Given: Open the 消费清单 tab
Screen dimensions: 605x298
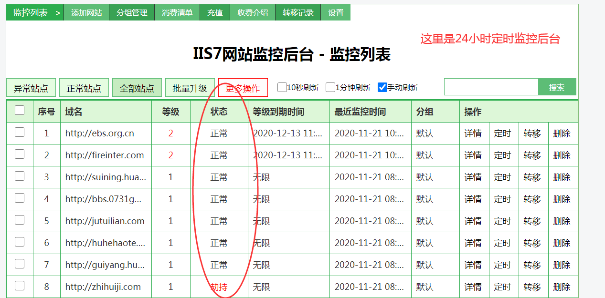Looking at the screenshot, I should tap(177, 12).
